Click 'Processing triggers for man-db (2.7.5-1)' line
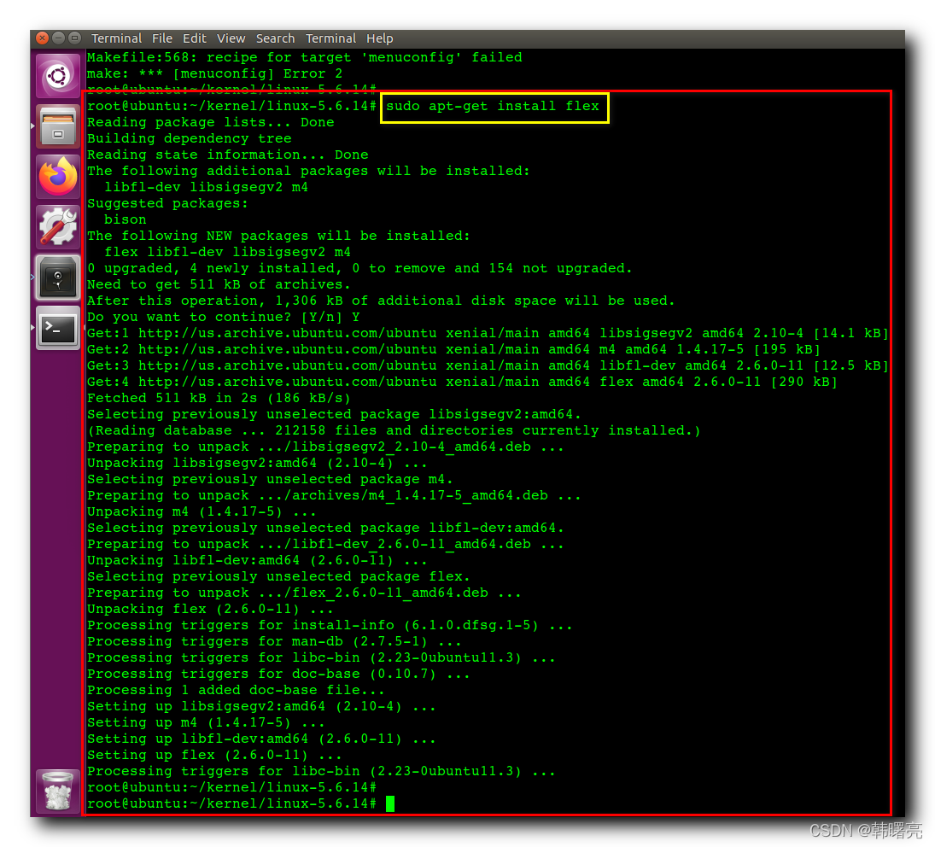 [274, 641]
